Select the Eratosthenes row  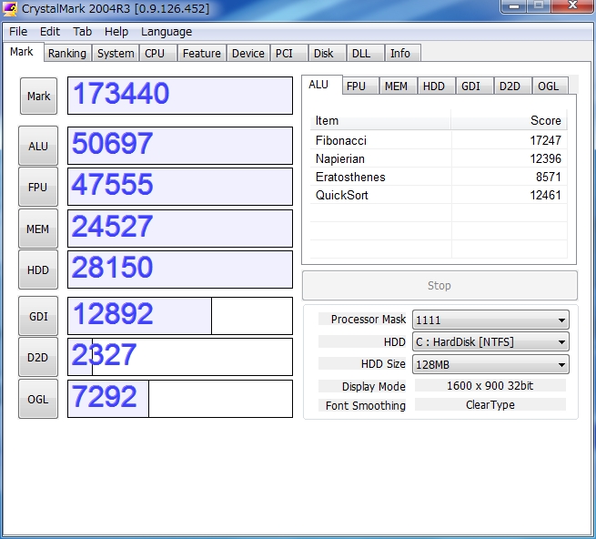439,177
